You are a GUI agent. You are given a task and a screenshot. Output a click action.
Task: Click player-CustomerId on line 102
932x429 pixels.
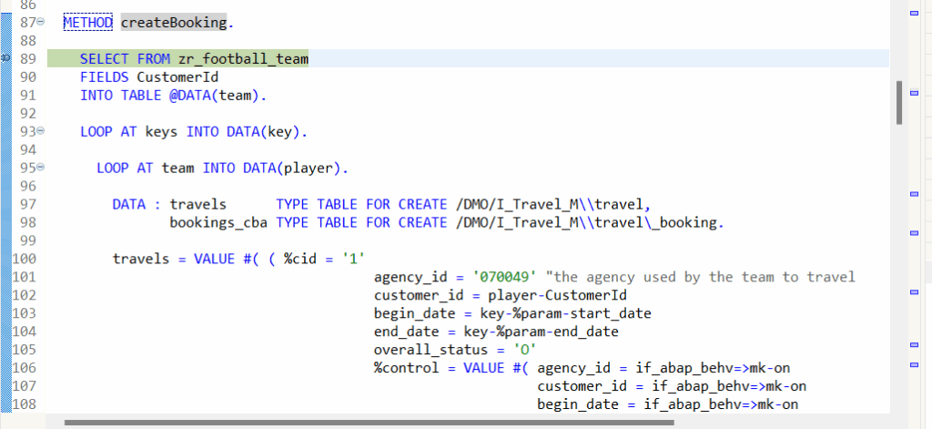pyautogui.click(x=558, y=295)
